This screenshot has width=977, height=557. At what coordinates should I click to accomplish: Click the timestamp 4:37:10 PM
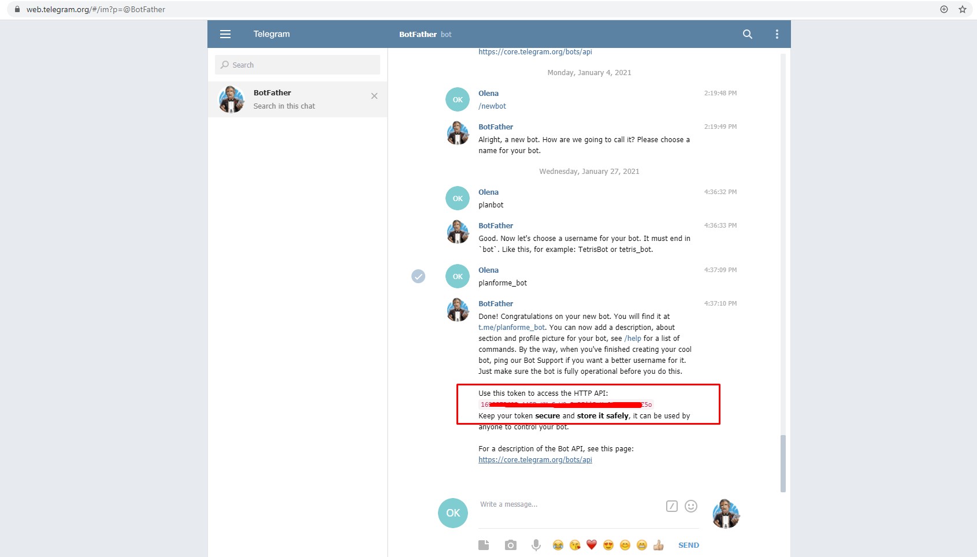pyautogui.click(x=720, y=303)
